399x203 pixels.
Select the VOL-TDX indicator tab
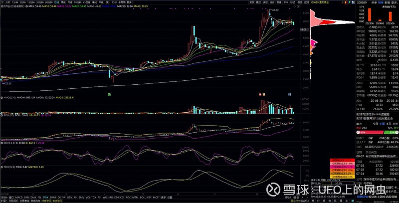click(x=91, y=198)
